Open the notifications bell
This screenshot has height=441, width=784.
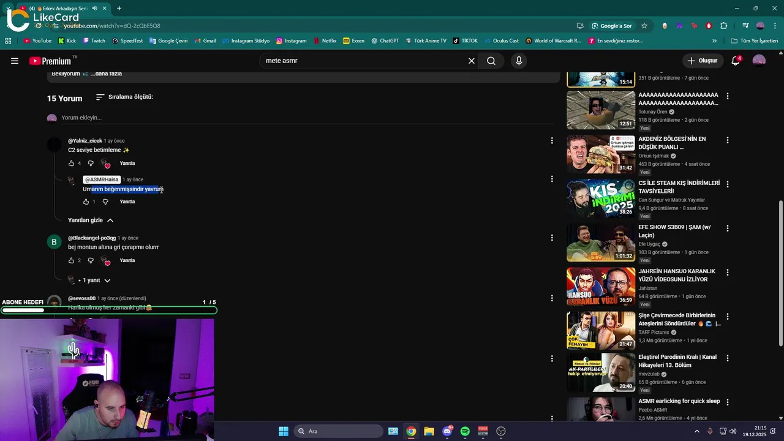coord(736,61)
